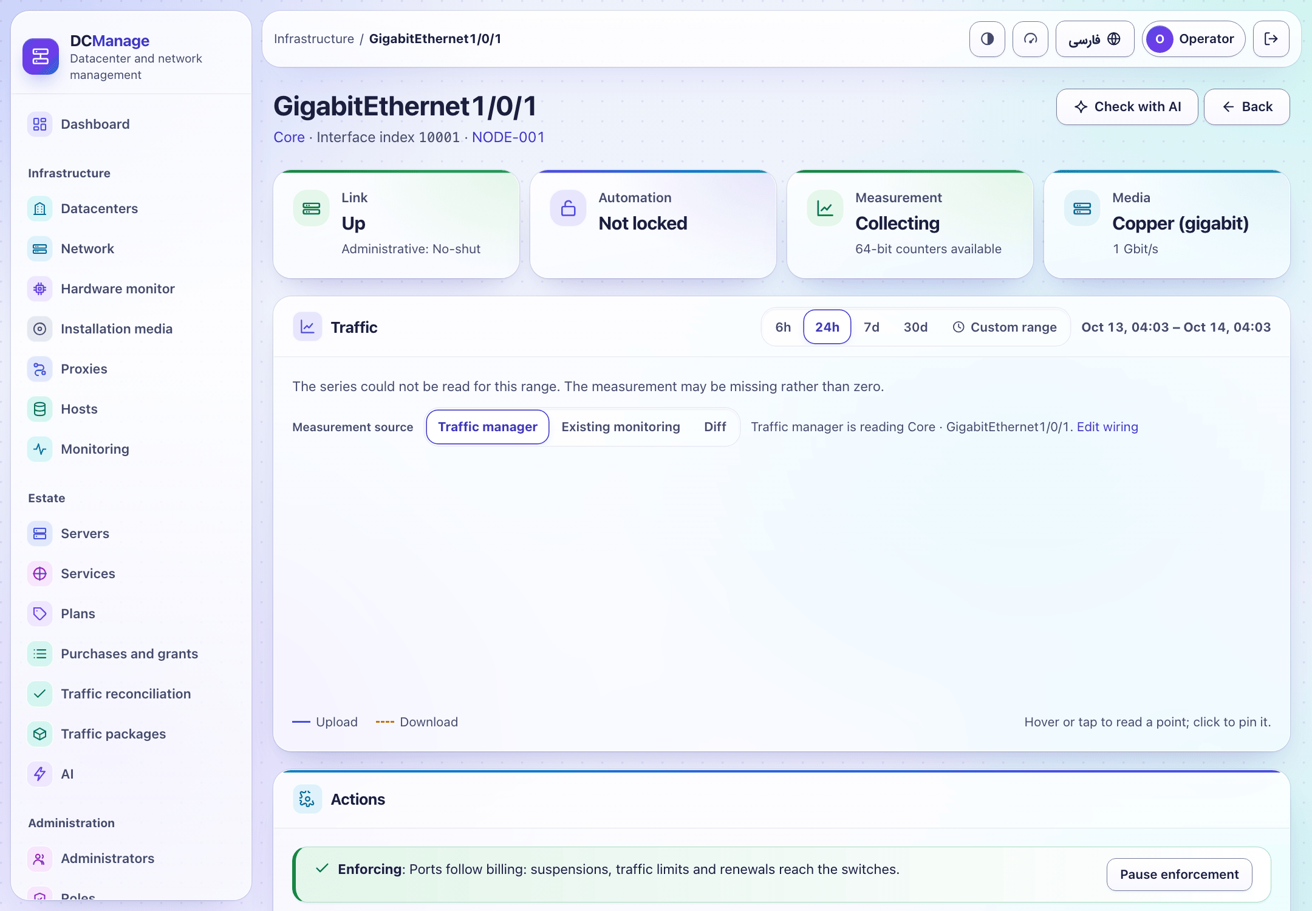Screen dimensions: 1312x911
Task: Select the 24h time range
Action: pos(827,327)
